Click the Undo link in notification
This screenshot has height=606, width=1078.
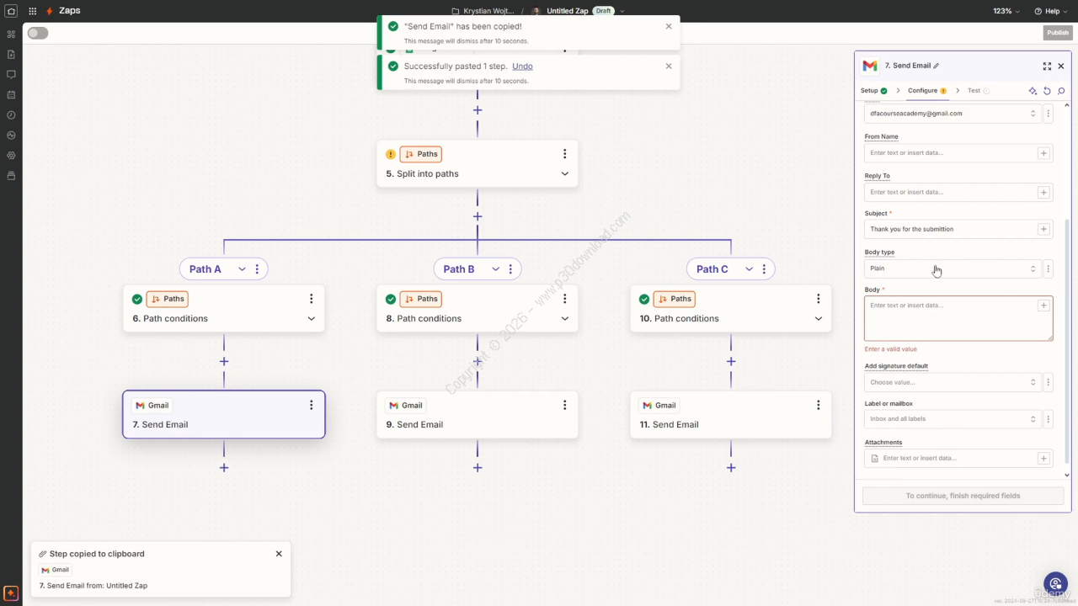click(522, 66)
